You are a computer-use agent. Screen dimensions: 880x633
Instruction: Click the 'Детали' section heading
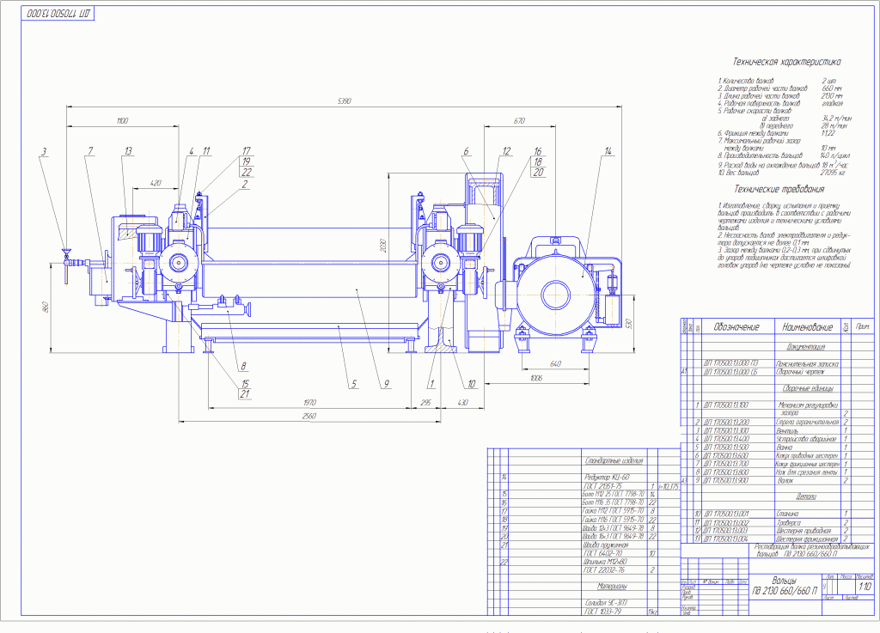point(806,496)
